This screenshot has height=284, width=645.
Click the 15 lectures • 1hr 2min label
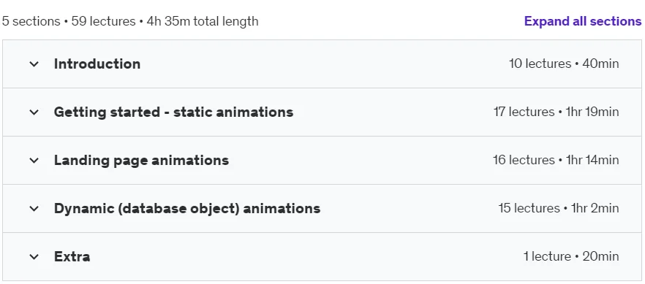pyautogui.click(x=559, y=209)
